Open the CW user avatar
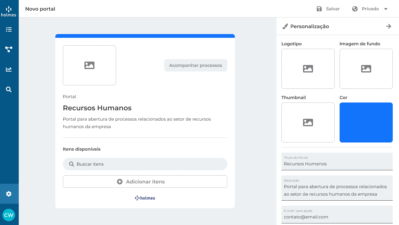399x225 pixels. [9, 215]
